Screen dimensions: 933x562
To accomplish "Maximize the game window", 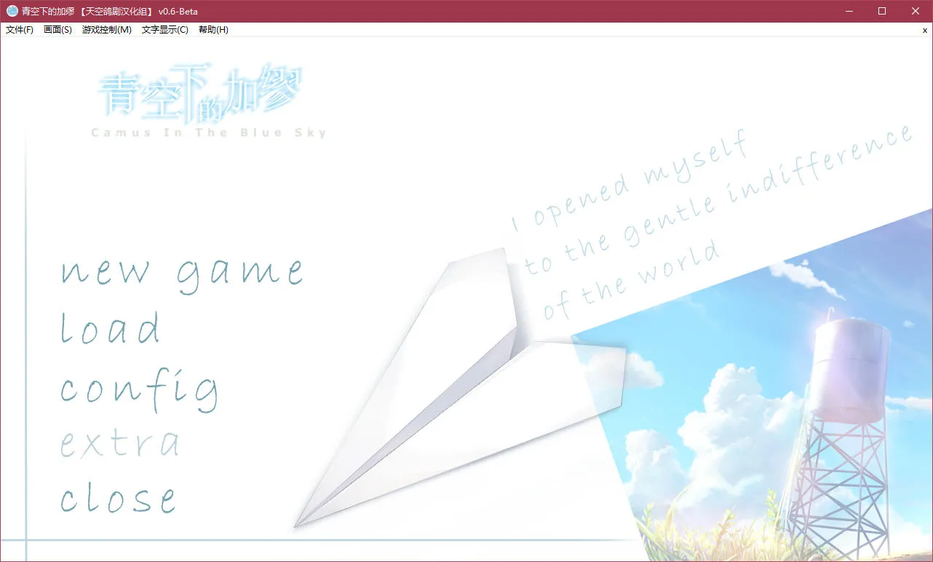I will coord(882,11).
